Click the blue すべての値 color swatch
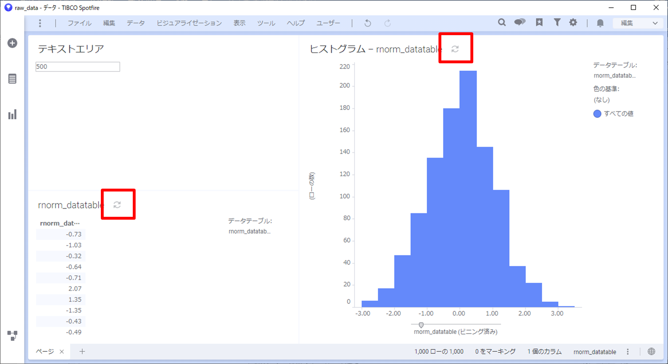Viewport: 668px width, 364px height. tap(597, 114)
